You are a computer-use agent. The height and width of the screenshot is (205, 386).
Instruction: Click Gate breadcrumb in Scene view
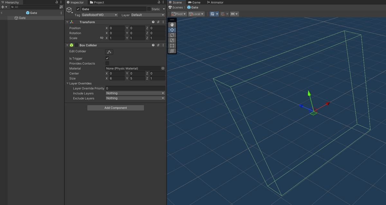(193, 7)
